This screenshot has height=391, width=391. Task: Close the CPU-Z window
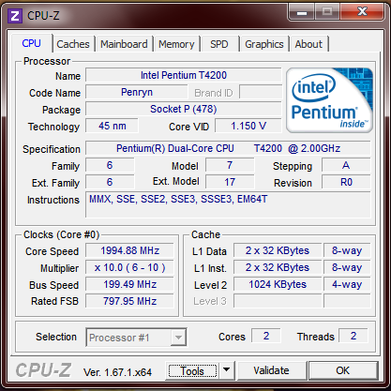(x=362, y=12)
